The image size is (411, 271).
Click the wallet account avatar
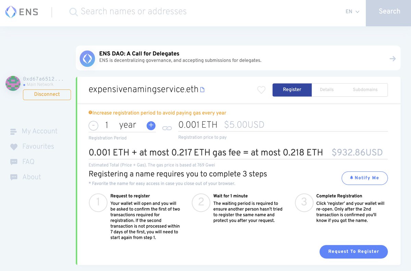tap(13, 83)
